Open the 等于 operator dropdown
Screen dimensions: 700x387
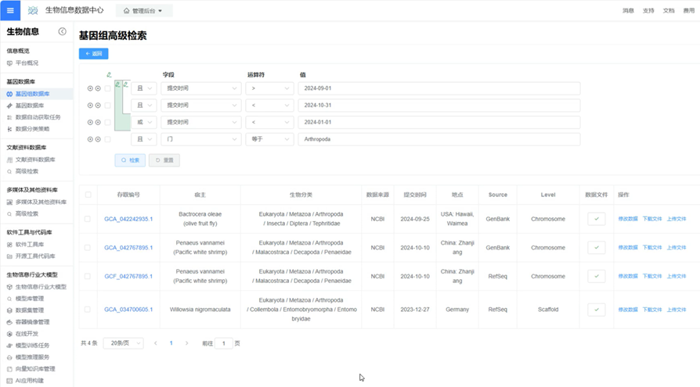point(269,139)
